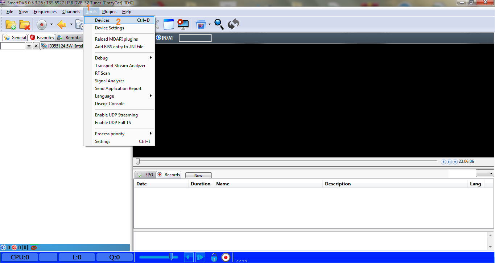Image resolution: width=495 pixels, height=263 pixels.
Task: Click the blue window toolbar icon
Action: 169,24
